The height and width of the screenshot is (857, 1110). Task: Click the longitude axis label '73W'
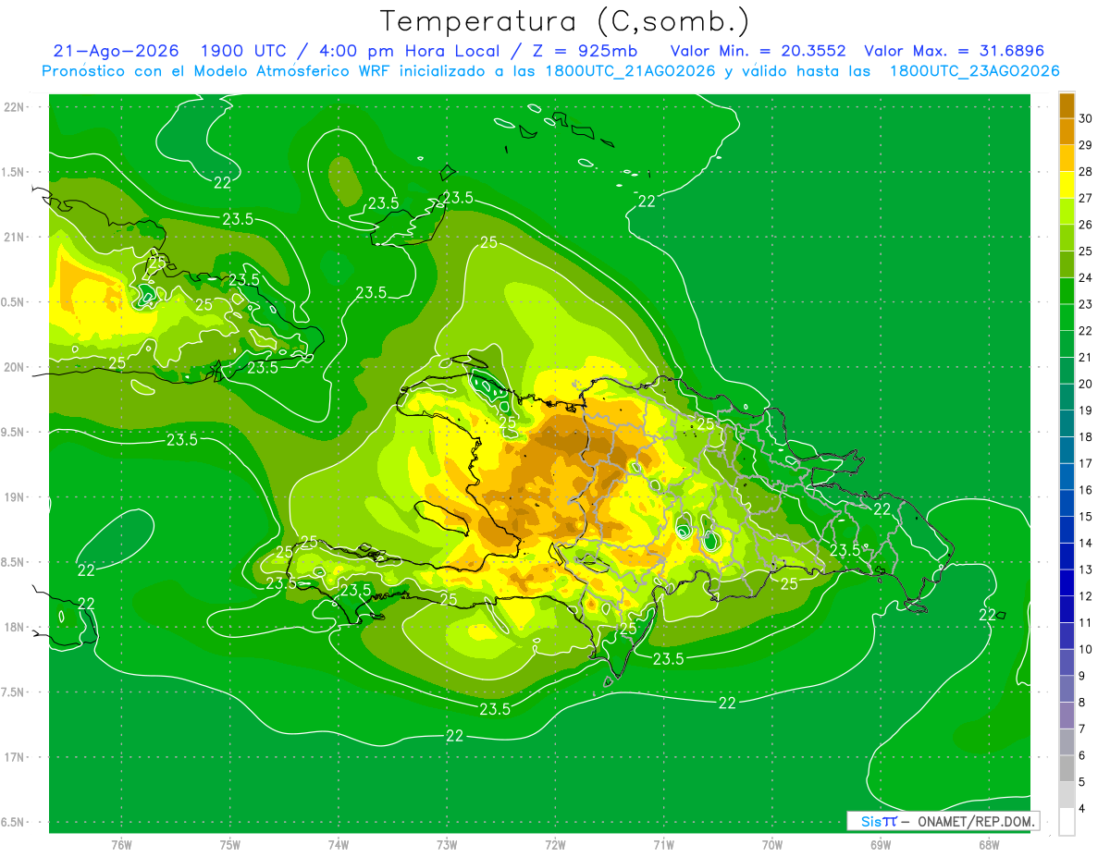point(447,844)
